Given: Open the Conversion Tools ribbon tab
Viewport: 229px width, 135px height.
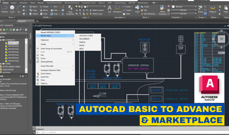Looking at the screenshot, I should coord(89,3).
